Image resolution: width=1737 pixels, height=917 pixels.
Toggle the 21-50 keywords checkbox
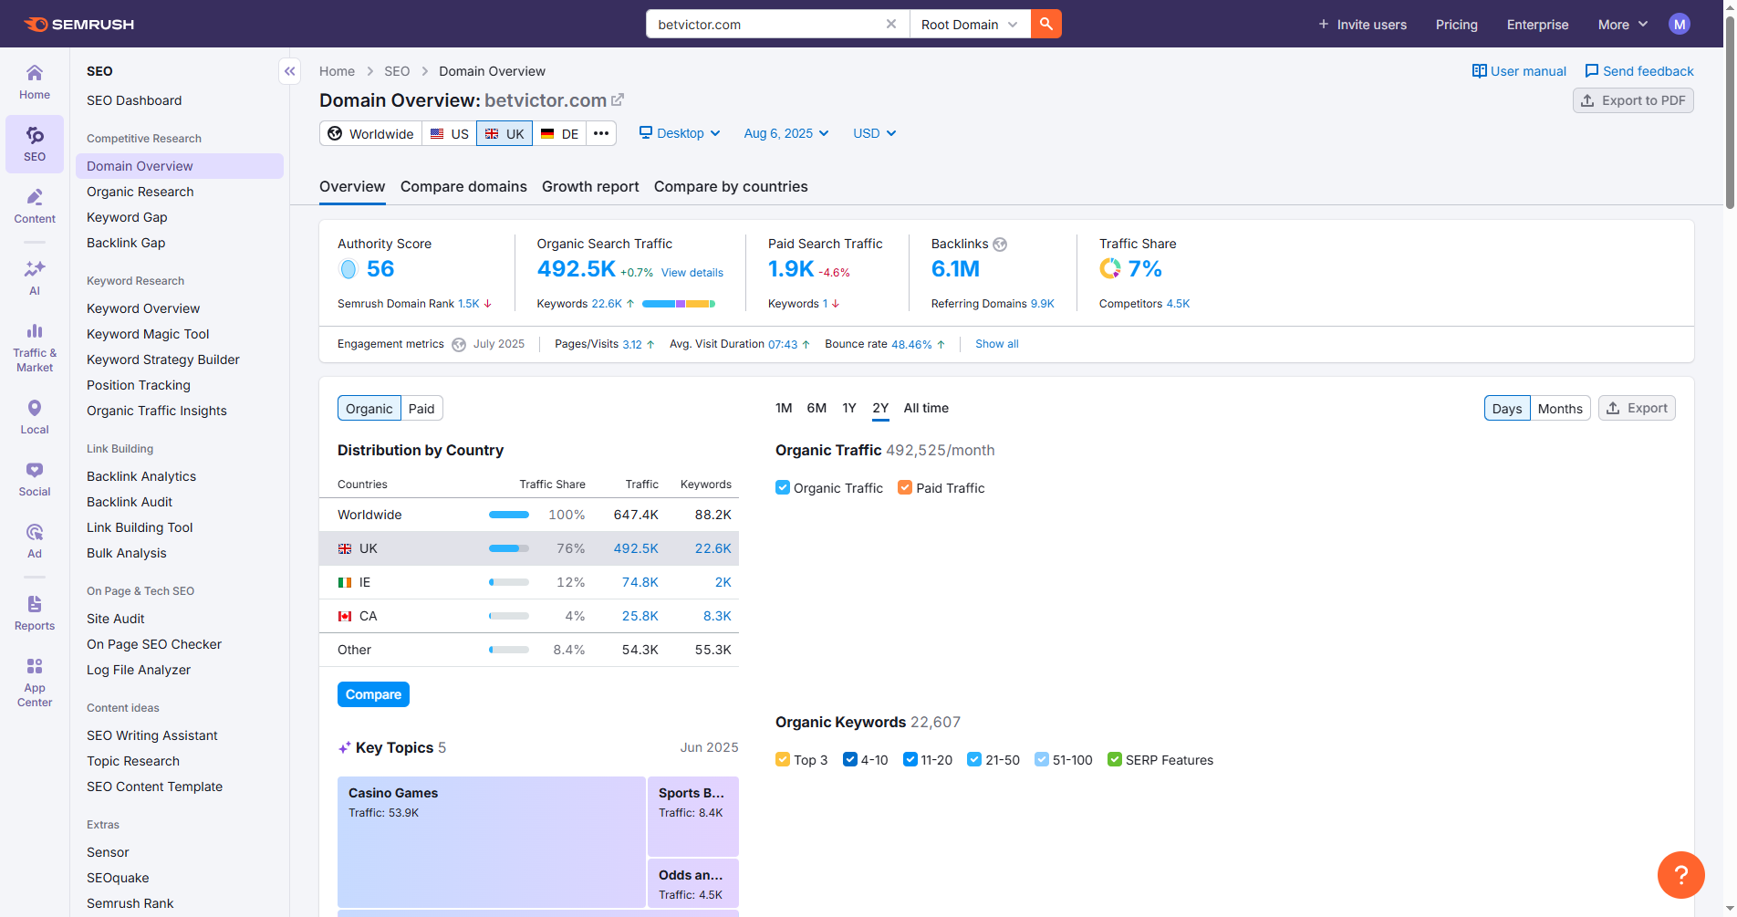click(x=974, y=759)
